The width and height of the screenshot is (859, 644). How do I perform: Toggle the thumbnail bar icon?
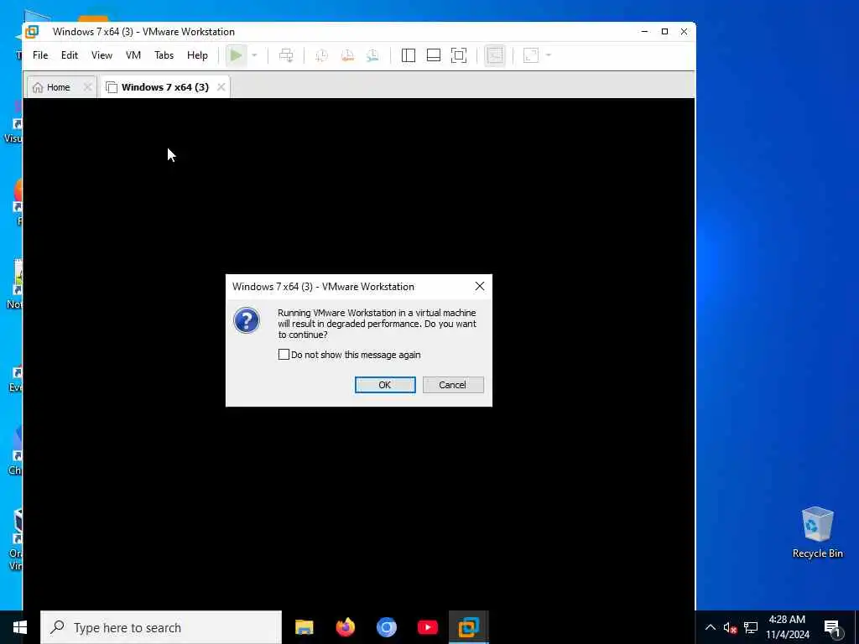click(x=434, y=55)
